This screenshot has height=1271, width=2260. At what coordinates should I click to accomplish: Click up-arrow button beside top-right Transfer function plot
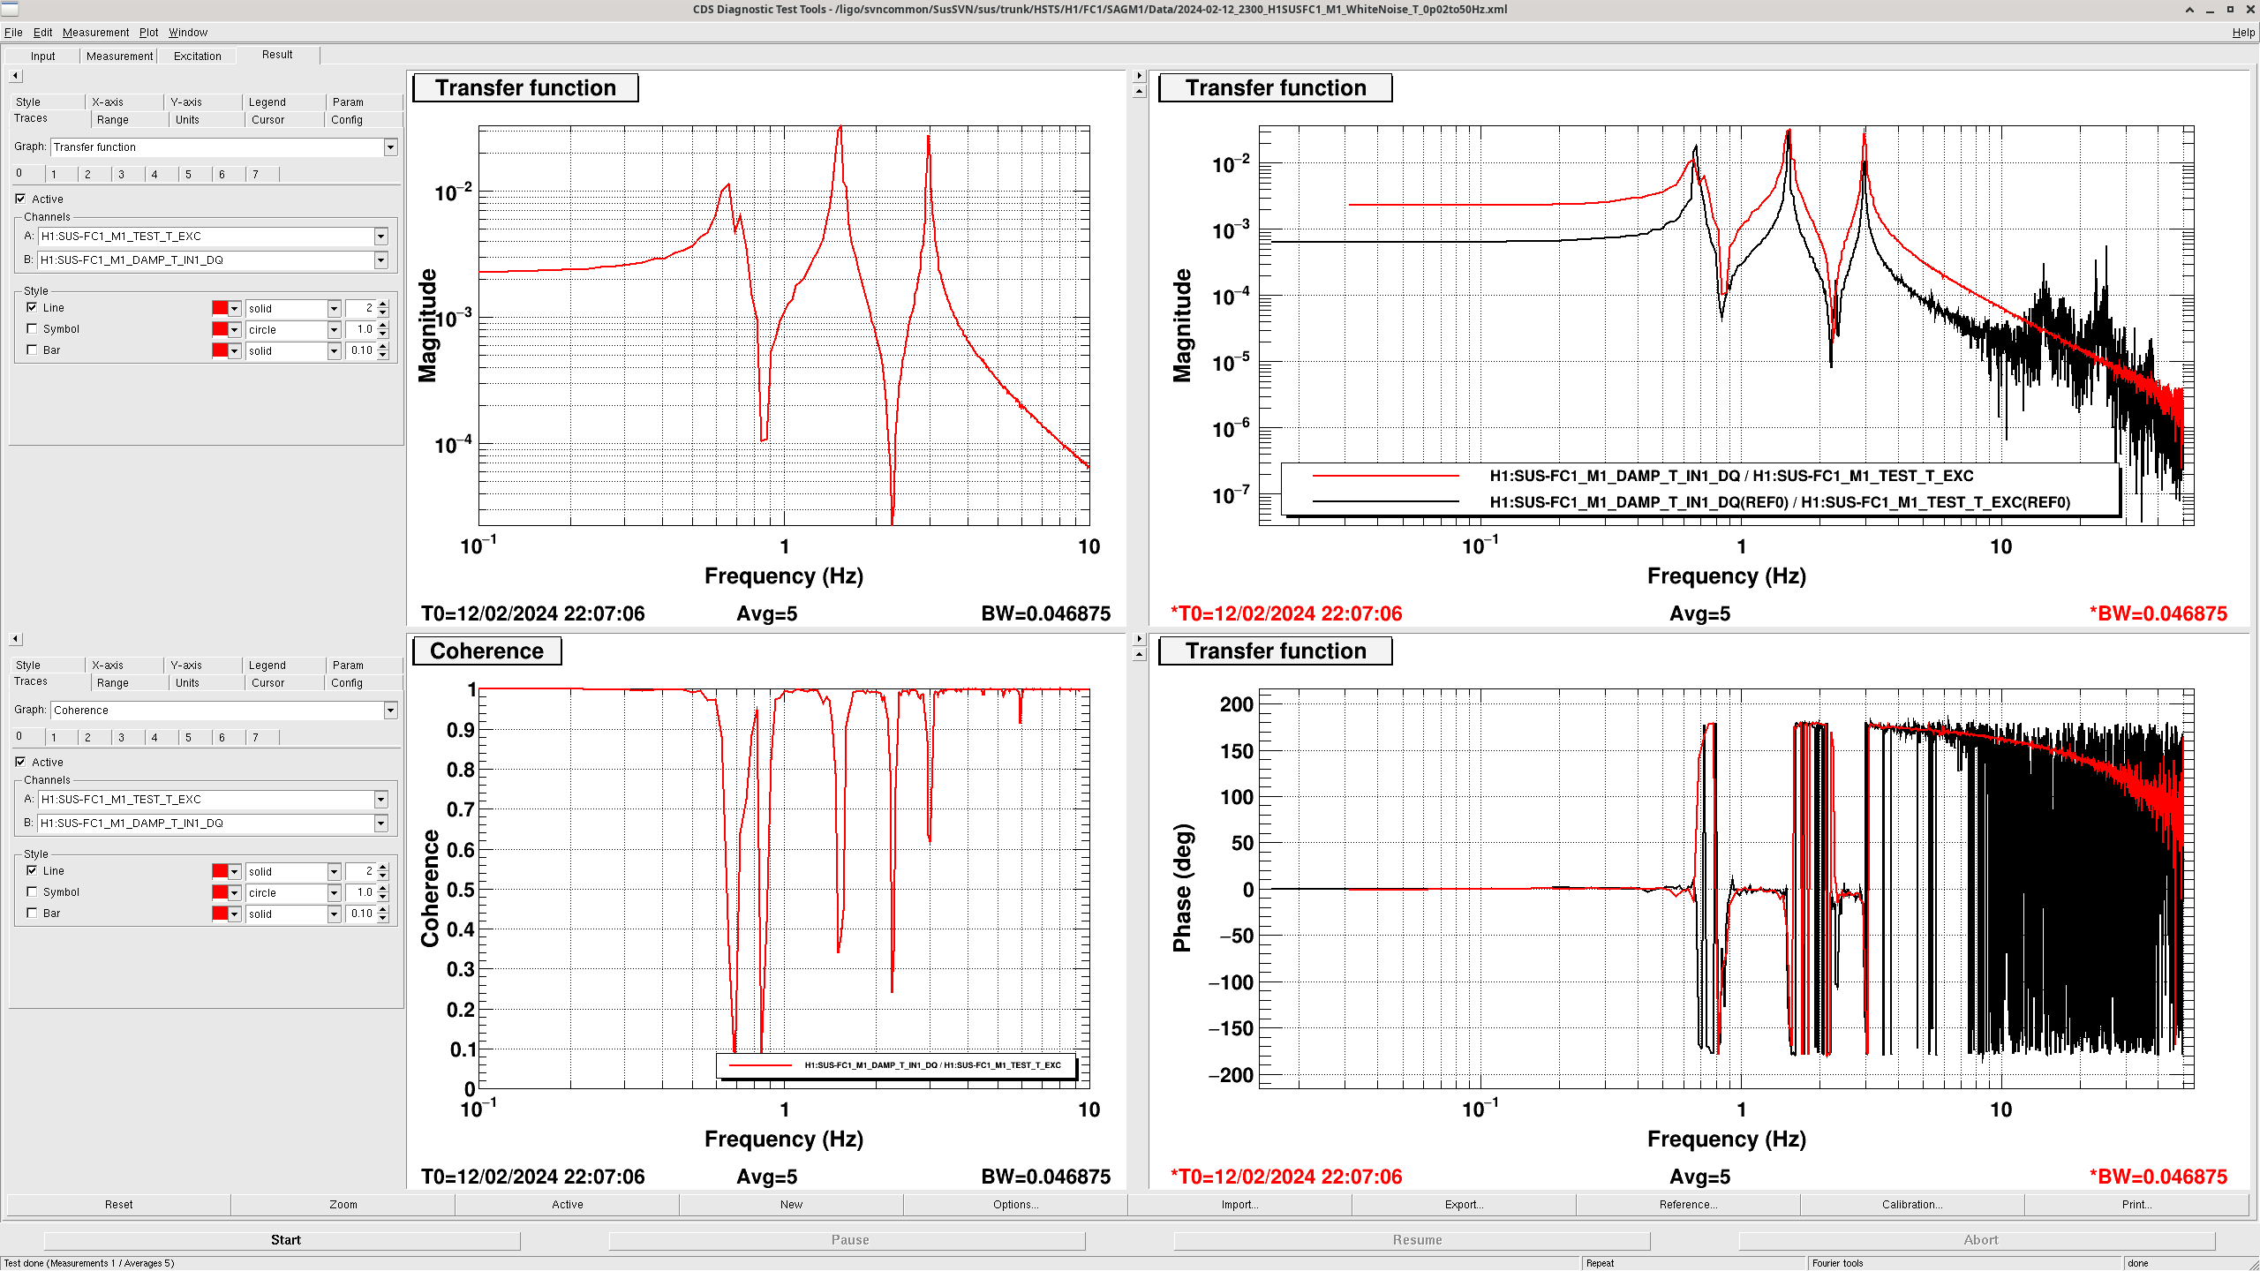click(1139, 91)
